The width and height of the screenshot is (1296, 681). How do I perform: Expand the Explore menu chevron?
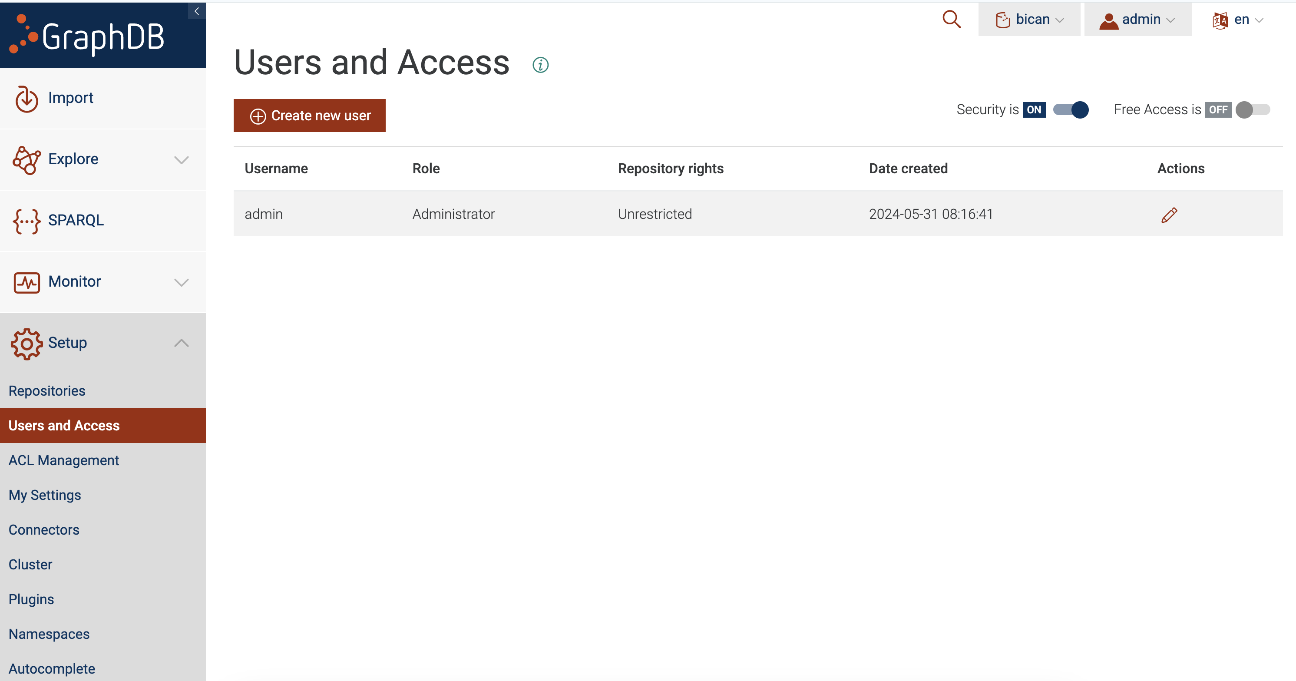[182, 160]
